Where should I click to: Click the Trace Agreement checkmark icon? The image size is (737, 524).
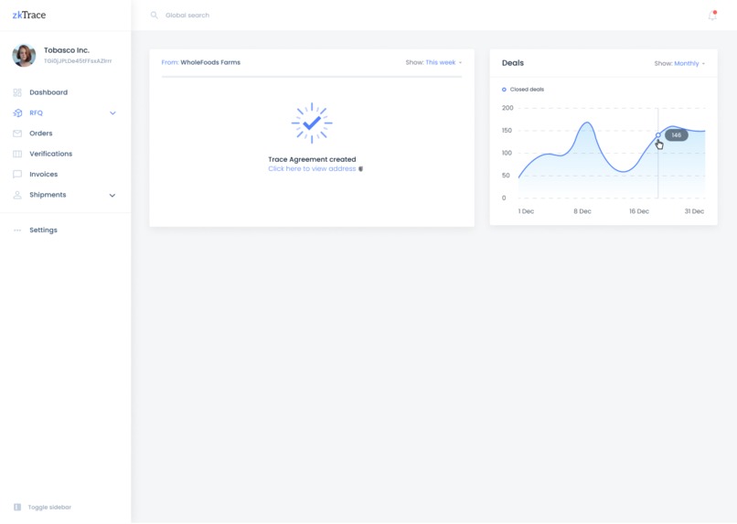tap(312, 123)
